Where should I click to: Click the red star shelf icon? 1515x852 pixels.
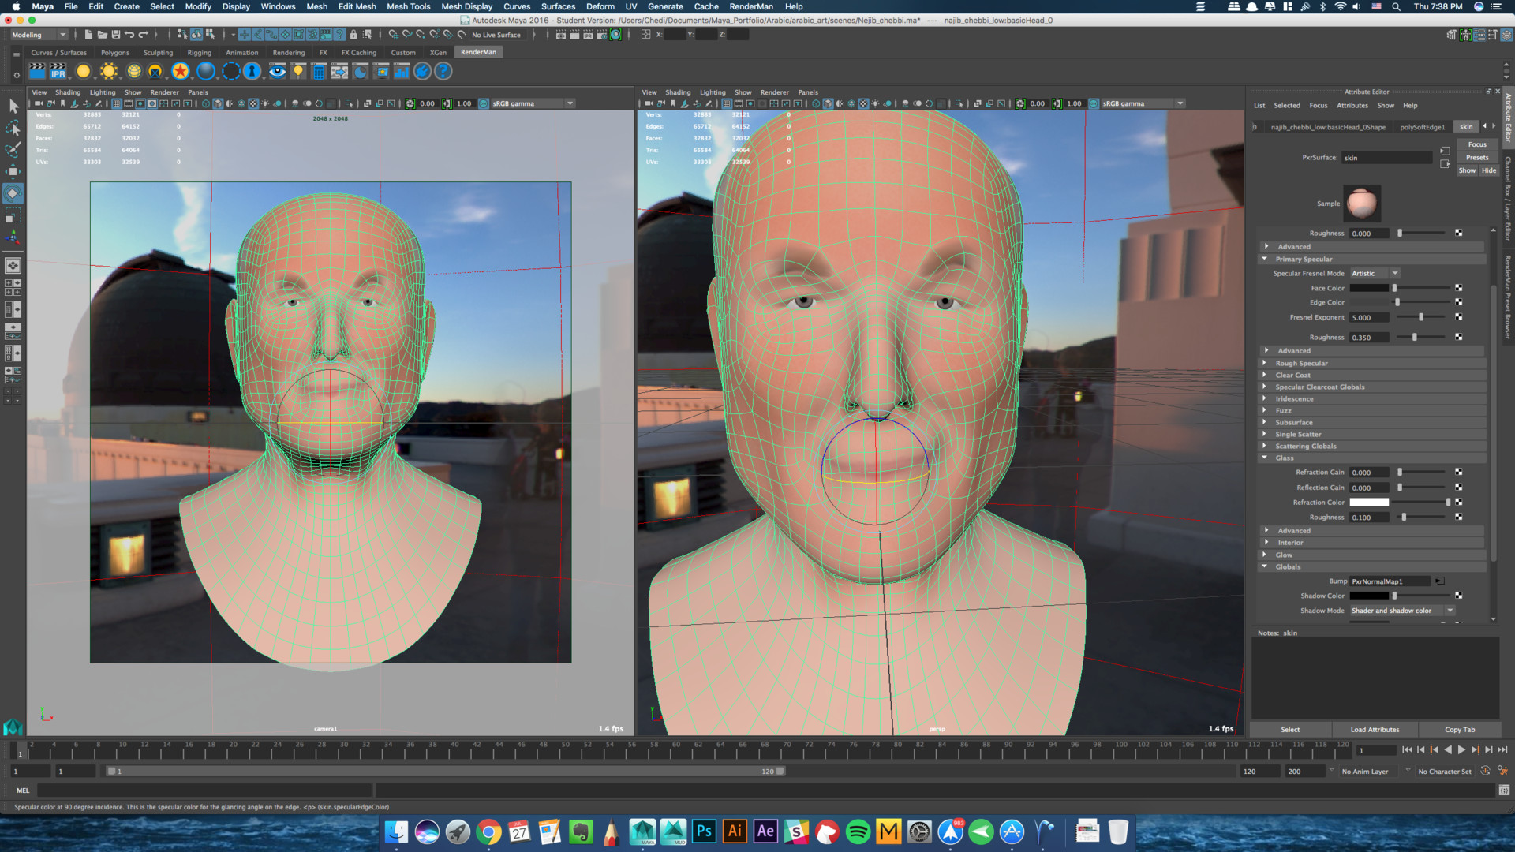181,72
